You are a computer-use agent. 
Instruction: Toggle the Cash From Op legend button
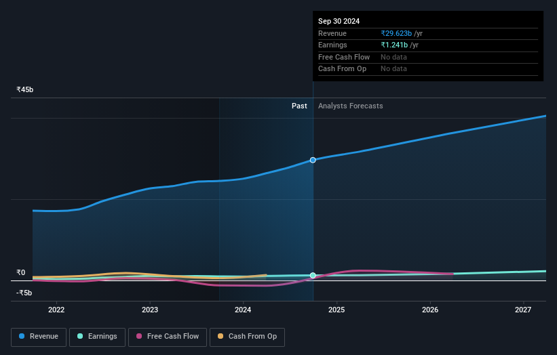[247, 337]
